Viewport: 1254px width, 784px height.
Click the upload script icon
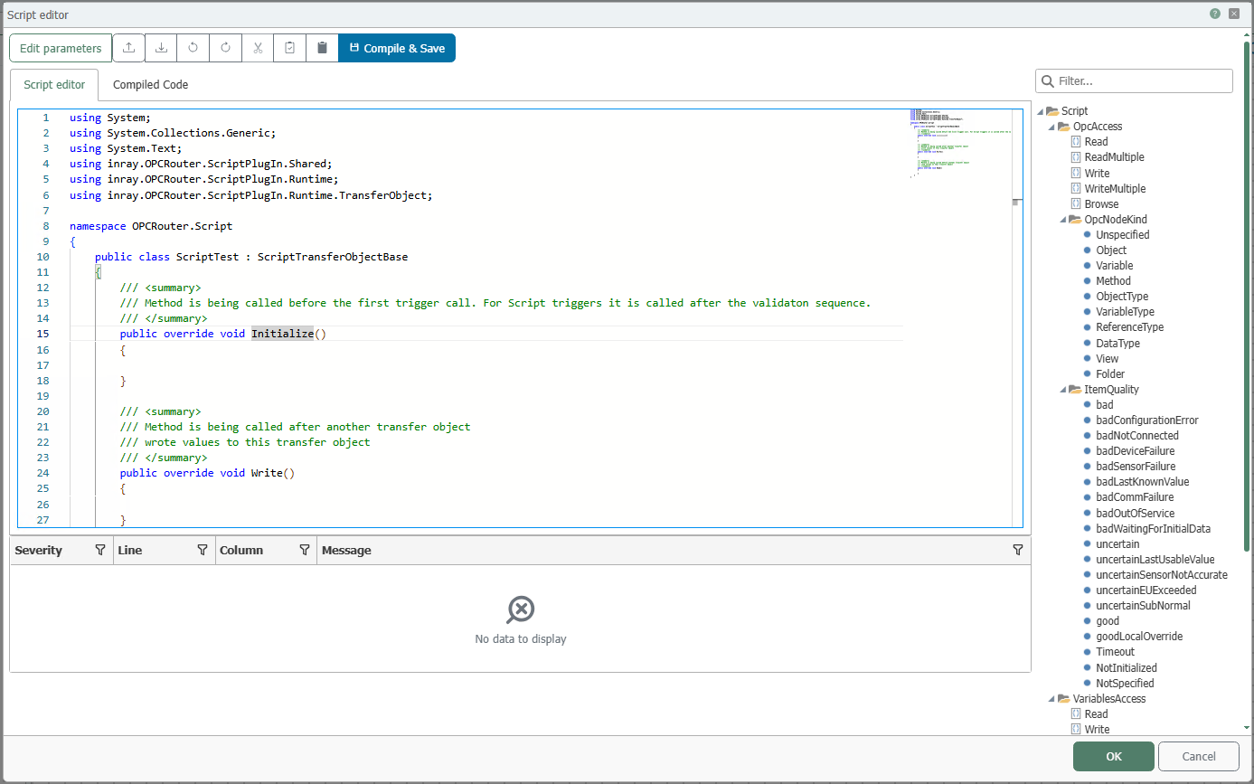[128, 48]
